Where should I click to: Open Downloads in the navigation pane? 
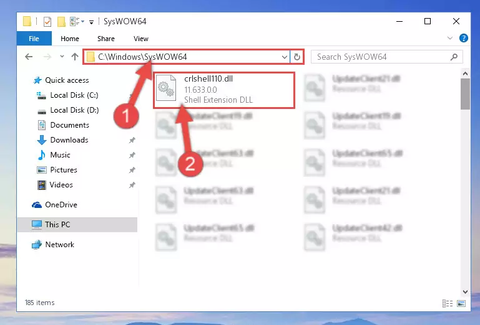[69, 140]
